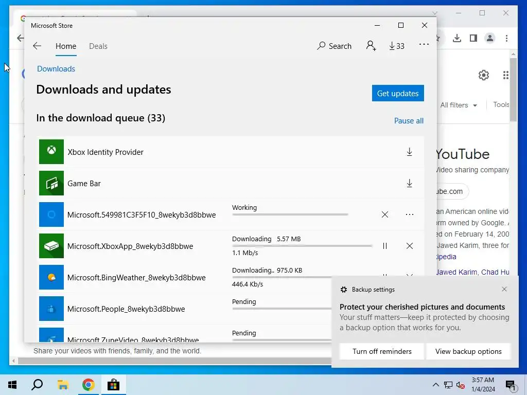Click Chrome's horizontal scrollbar
The image size is (527, 395).
175,361
